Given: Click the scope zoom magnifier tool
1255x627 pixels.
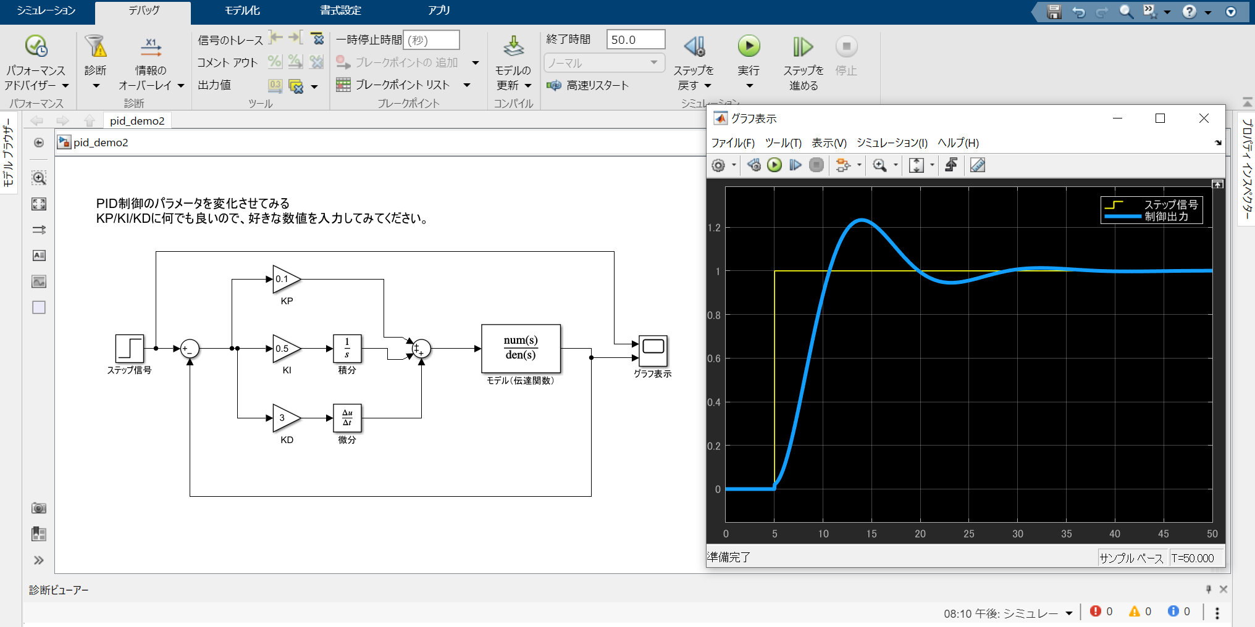Looking at the screenshot, I should click(879, 165).
